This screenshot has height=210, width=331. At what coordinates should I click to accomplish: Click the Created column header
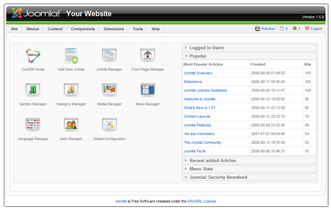click(x=258, y=64)
